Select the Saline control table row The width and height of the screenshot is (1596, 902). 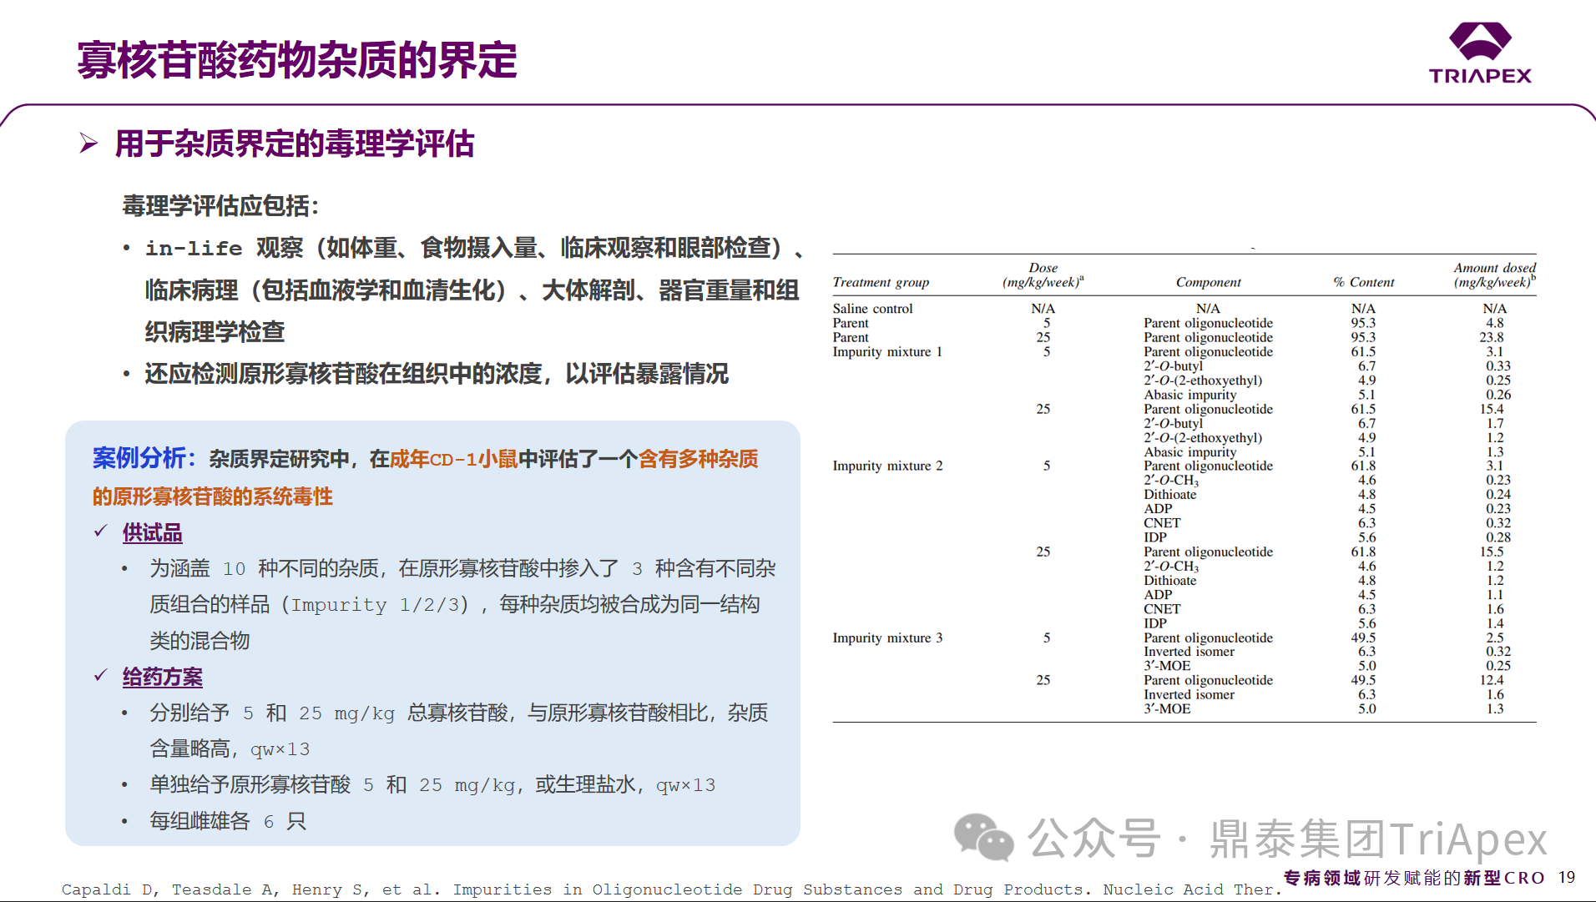[872, 309]
